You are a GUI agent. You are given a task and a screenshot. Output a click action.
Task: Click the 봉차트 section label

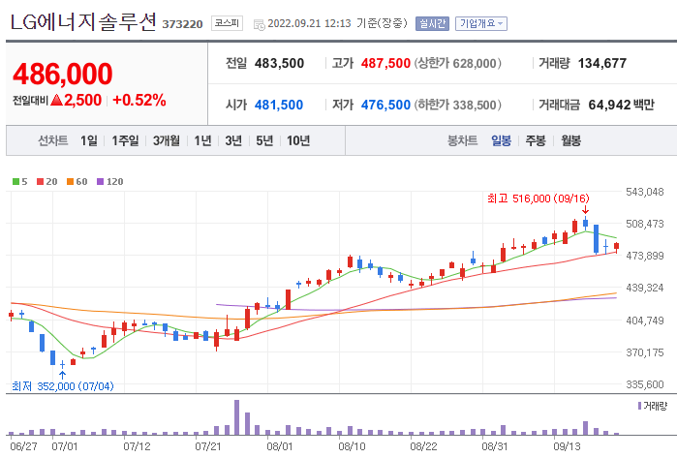click(462, 140)
